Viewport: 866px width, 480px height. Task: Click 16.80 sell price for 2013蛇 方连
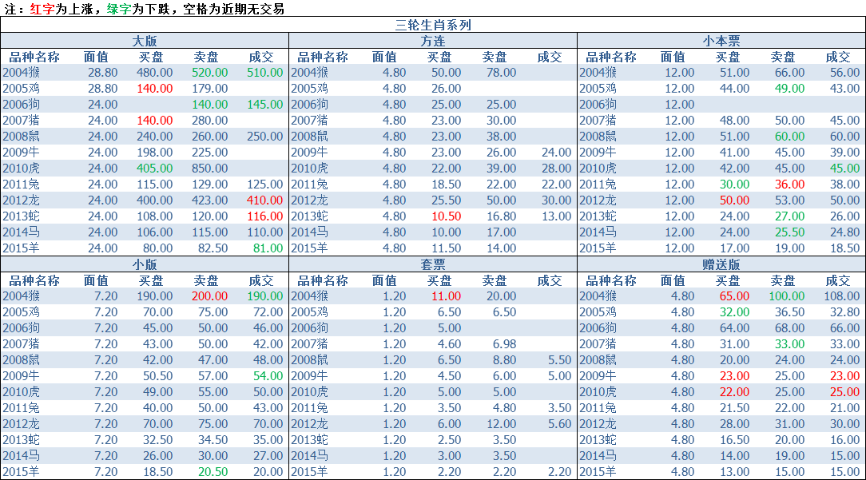point(502,216)
